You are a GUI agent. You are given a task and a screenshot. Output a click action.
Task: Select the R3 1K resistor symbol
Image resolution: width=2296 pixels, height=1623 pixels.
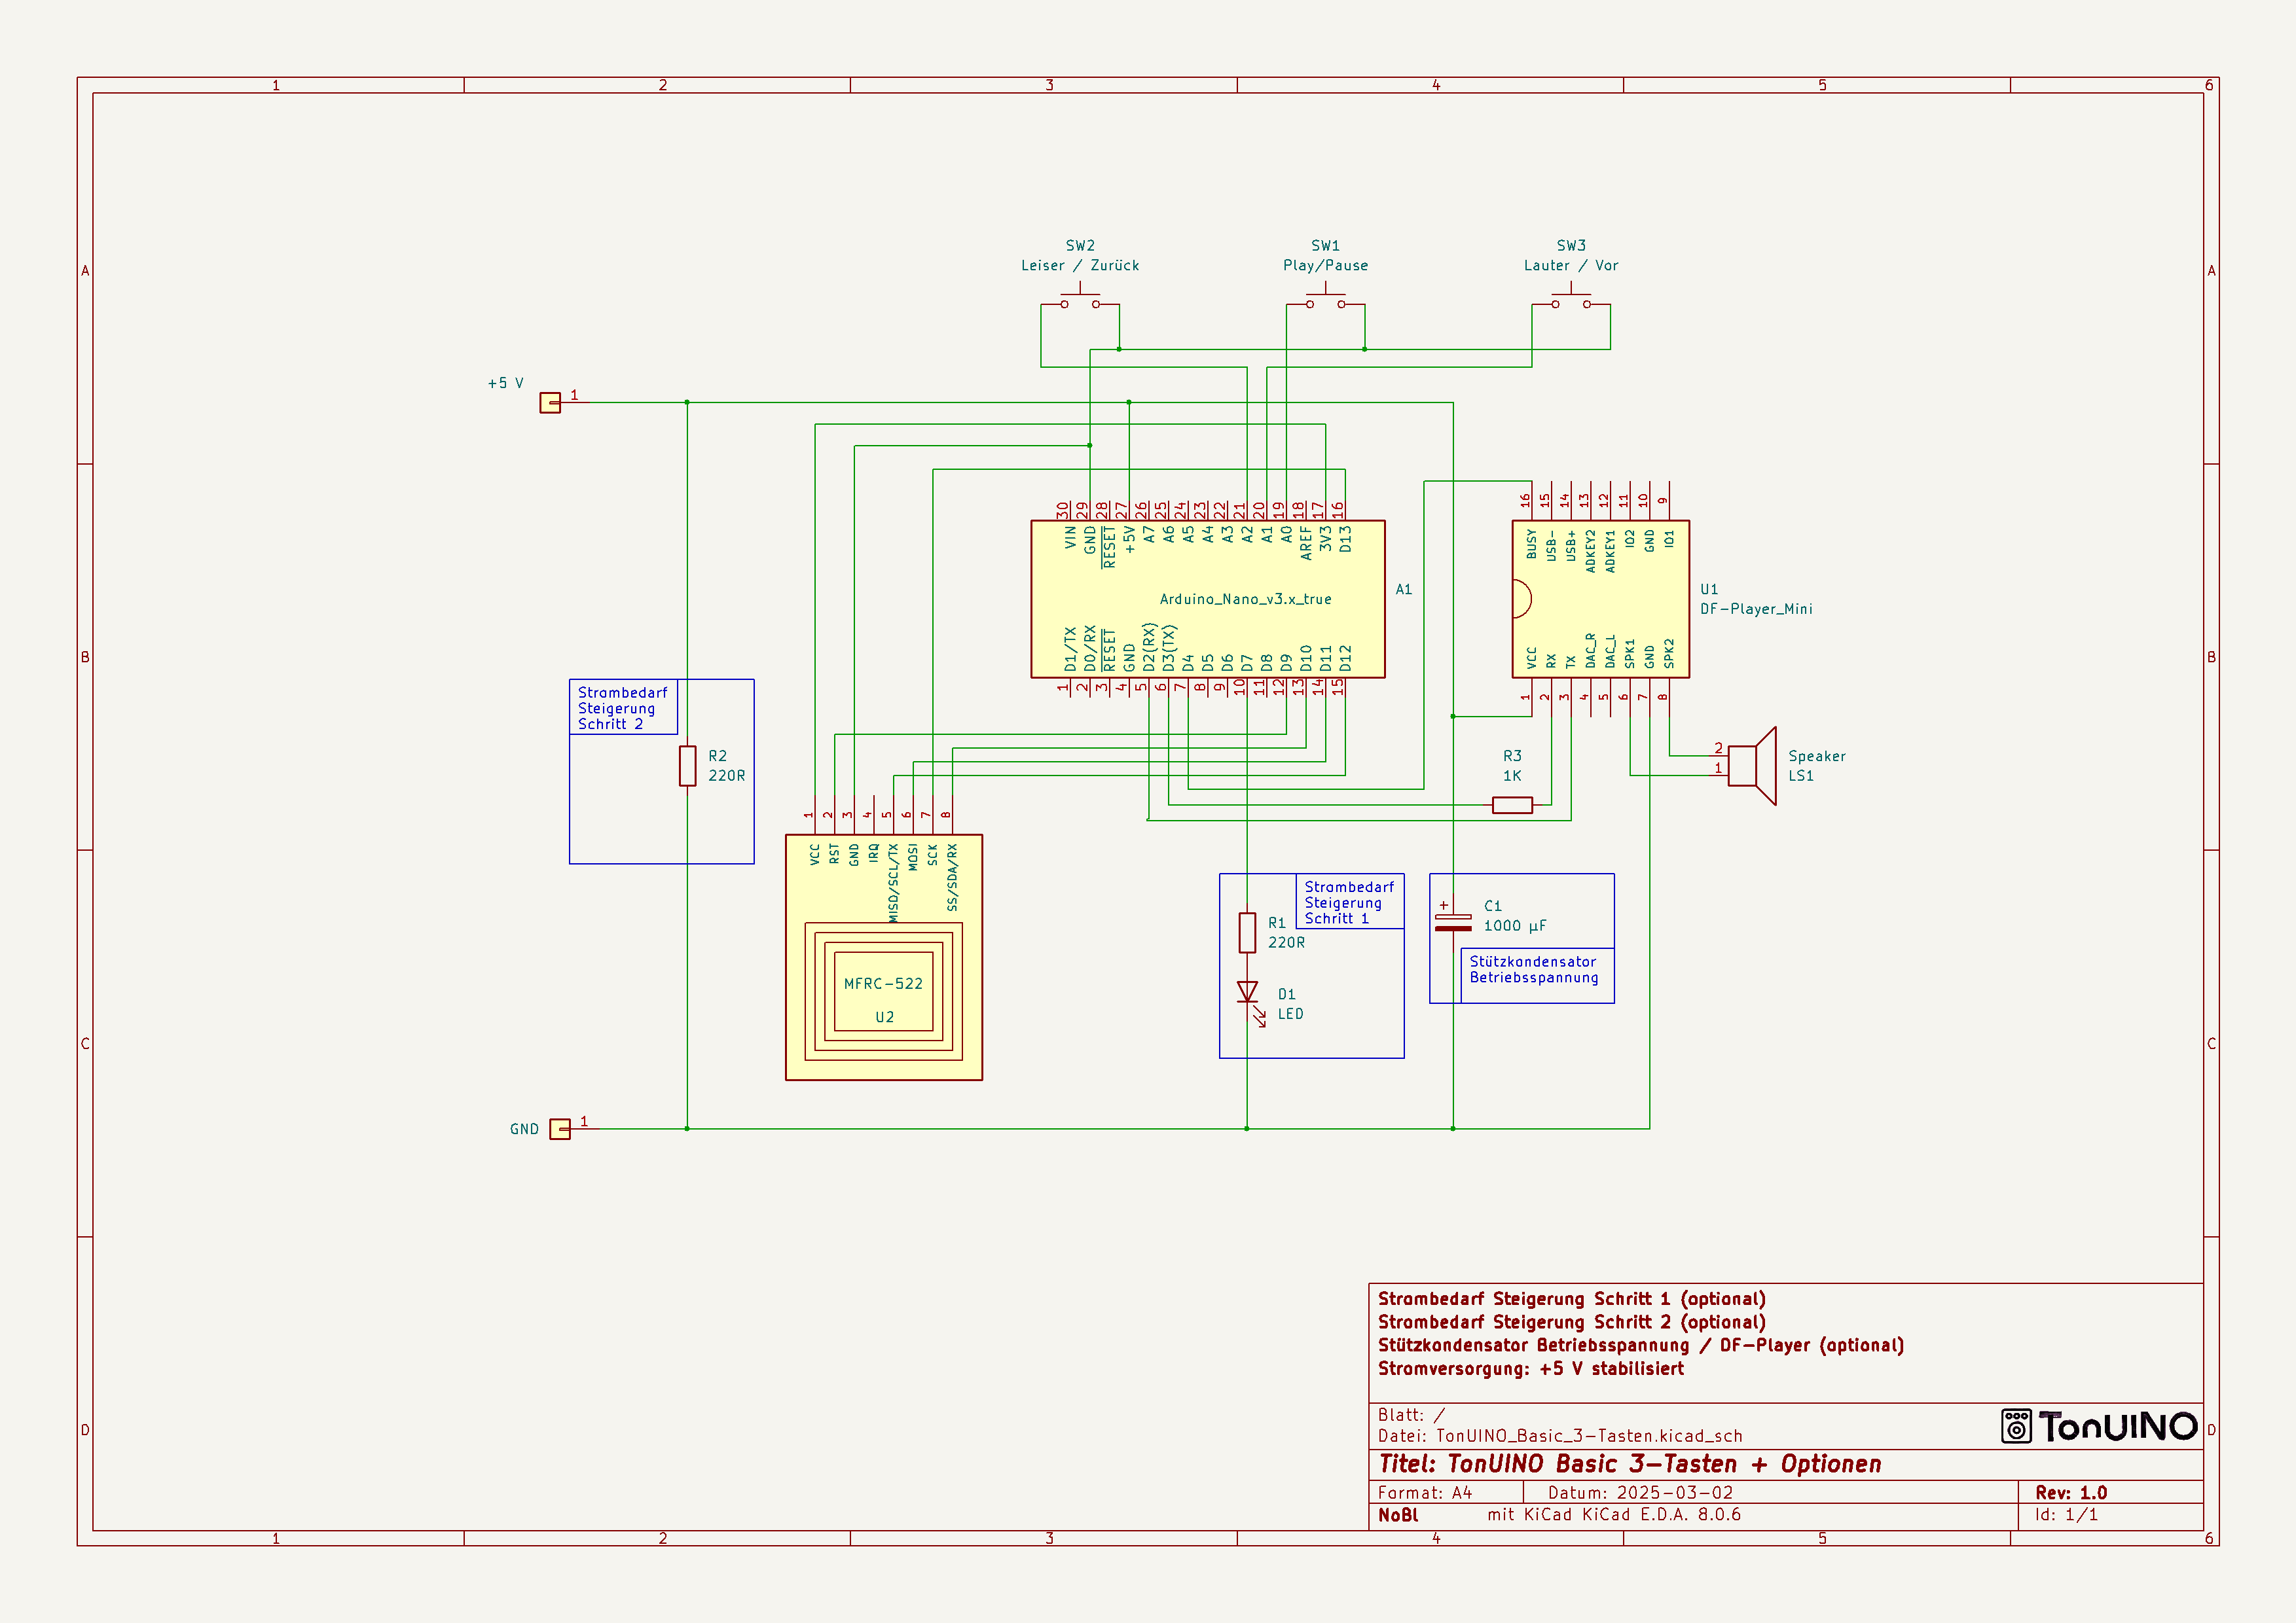coord(1512,804)
